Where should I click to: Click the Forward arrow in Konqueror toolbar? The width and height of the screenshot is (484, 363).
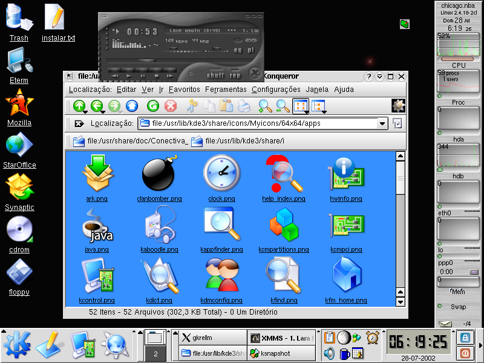pyautogui.click(x=114, y=106)
